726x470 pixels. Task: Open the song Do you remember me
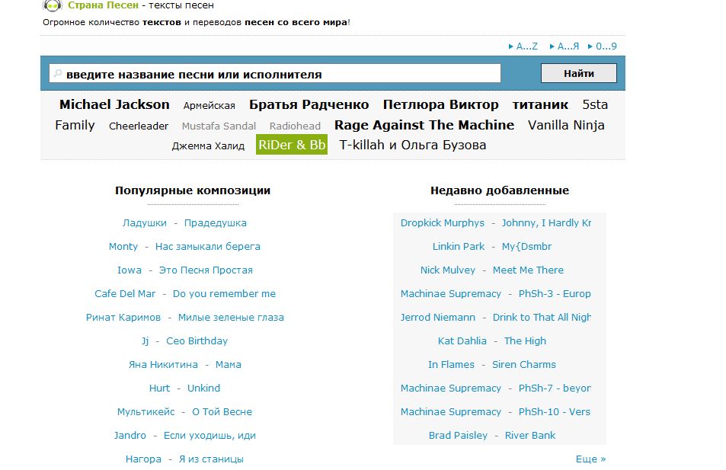[224, 293]
